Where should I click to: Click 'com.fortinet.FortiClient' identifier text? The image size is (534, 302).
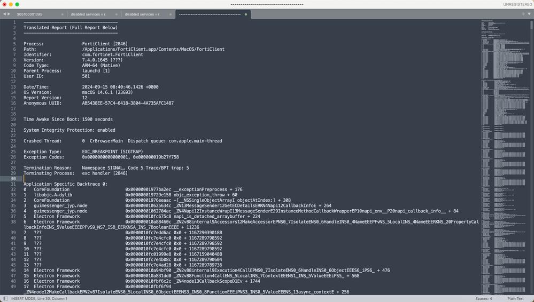click(113, 54)
